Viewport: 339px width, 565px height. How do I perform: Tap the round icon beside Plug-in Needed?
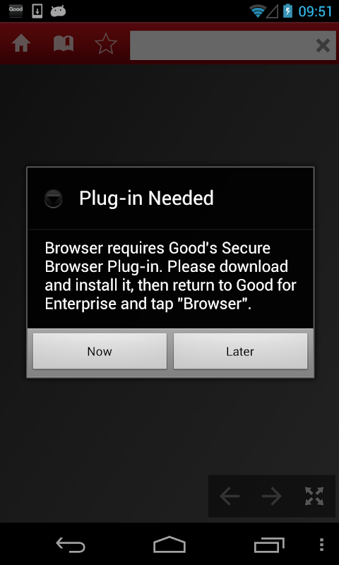tap(53, 198)
